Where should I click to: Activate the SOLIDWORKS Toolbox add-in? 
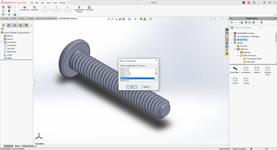[79, 9]
